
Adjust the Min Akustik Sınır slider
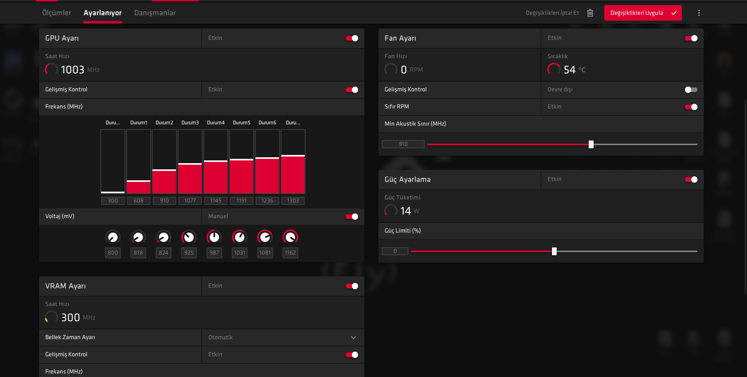coord(591,144)
